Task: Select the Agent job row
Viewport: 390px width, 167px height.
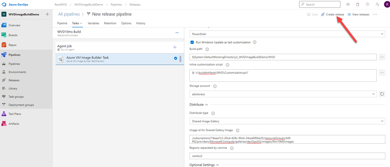Action: (x=119, y=47)
